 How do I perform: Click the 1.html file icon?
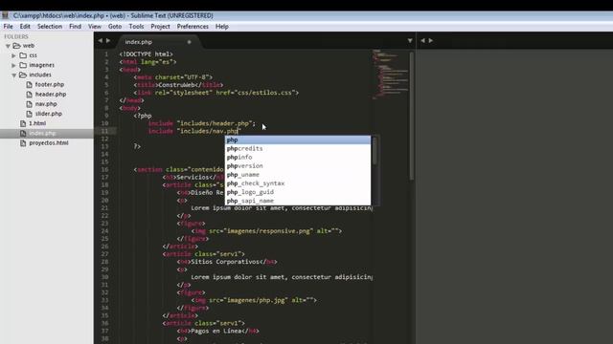click(x=23, y=123)
